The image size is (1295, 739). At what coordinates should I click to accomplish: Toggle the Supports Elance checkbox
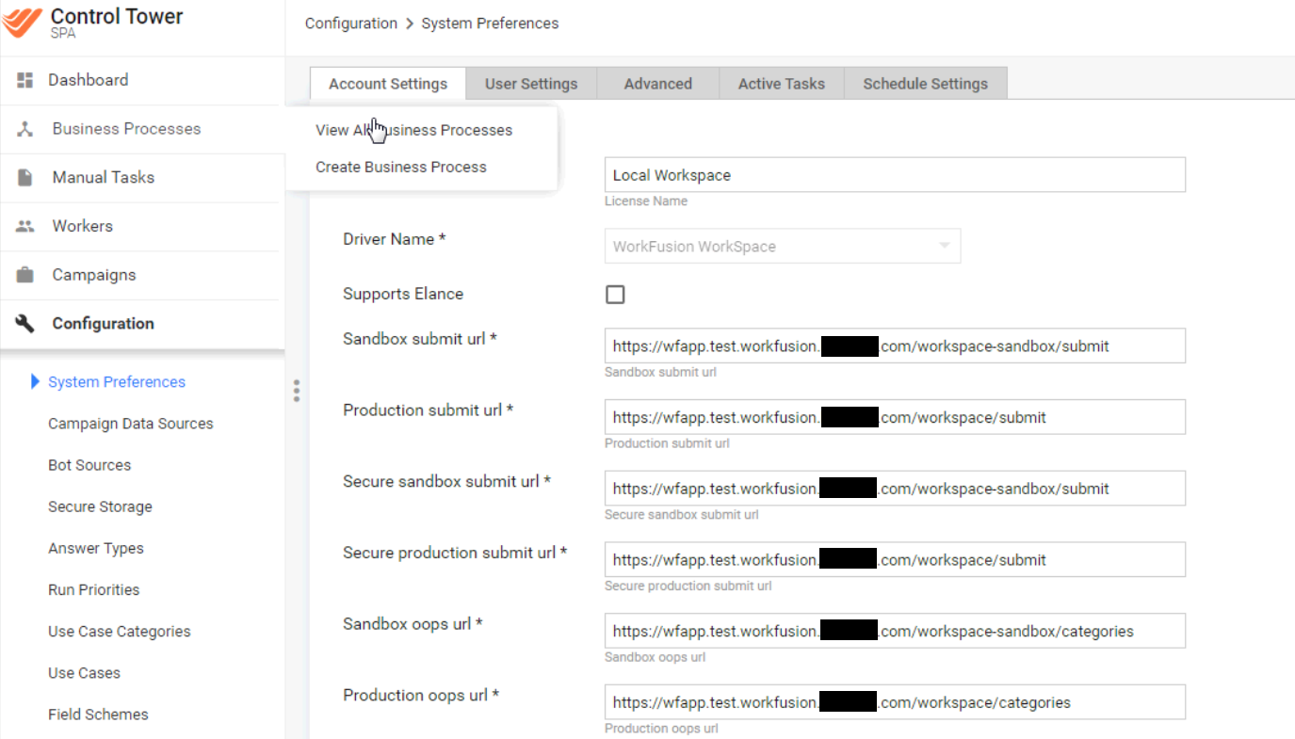click(615, 295)
